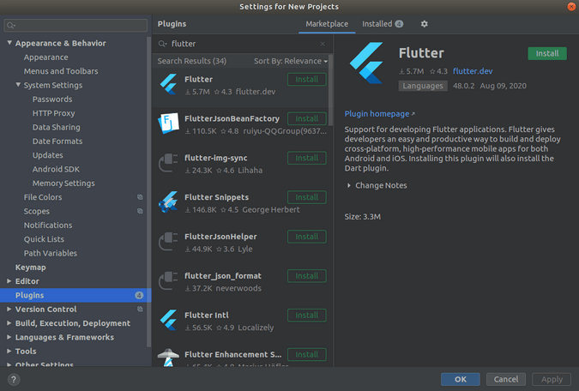Click the Flutter plugin logo in results

pyautogui.click(x=168, y=84)
